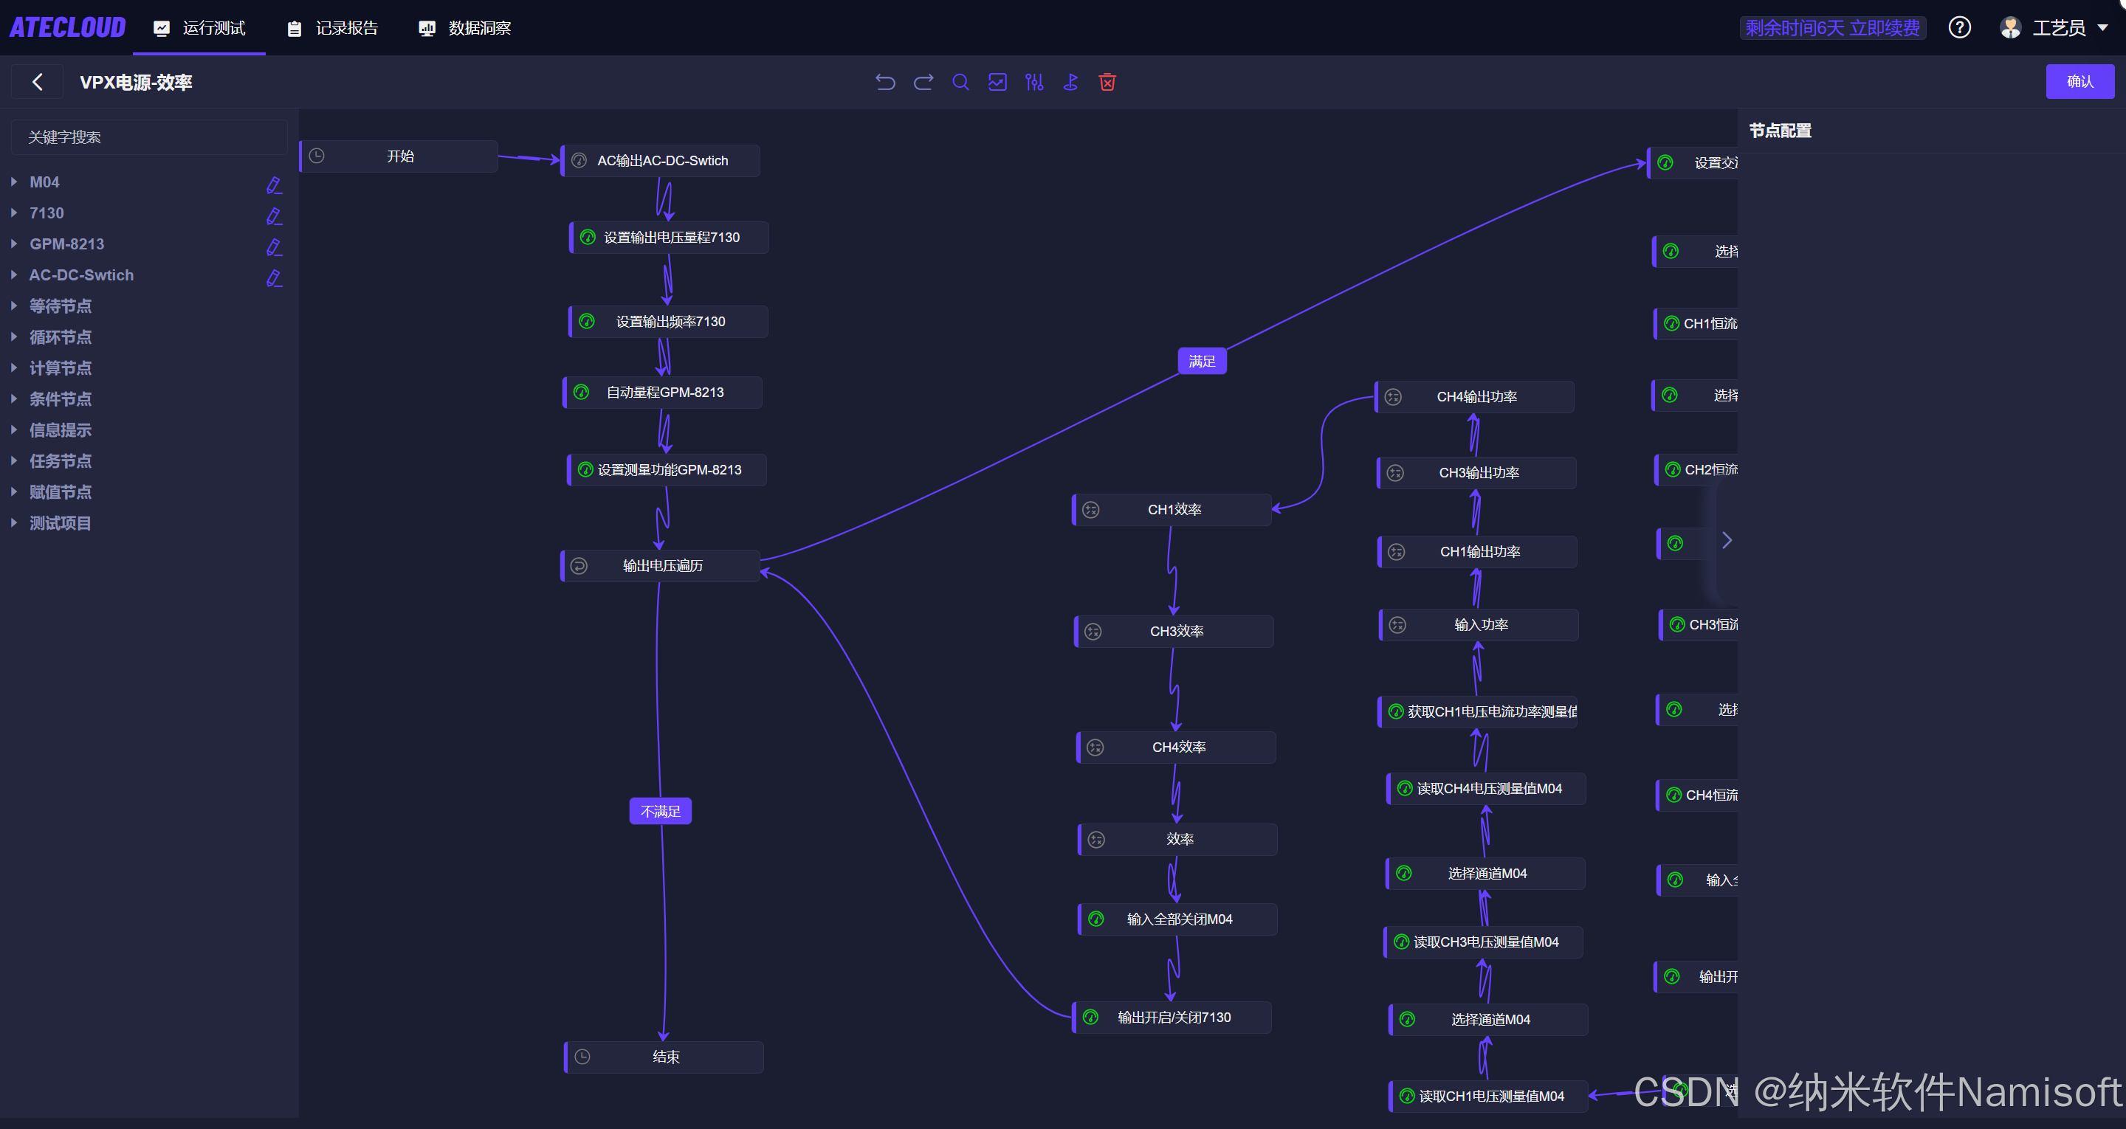The image size is (2126, 1129).
Task: Click the magnifier search icon in toolbar
Action: tap(960, 82)
